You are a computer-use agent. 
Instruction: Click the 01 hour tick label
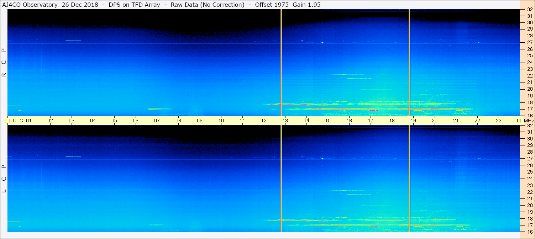pyautogui.click(x=29, y=121)
